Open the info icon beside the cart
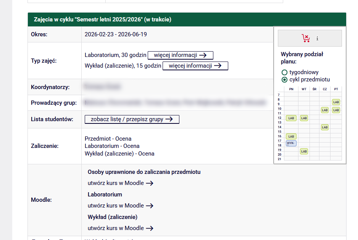The width and height of the screenshot is (358, 240). click(317, 38)
